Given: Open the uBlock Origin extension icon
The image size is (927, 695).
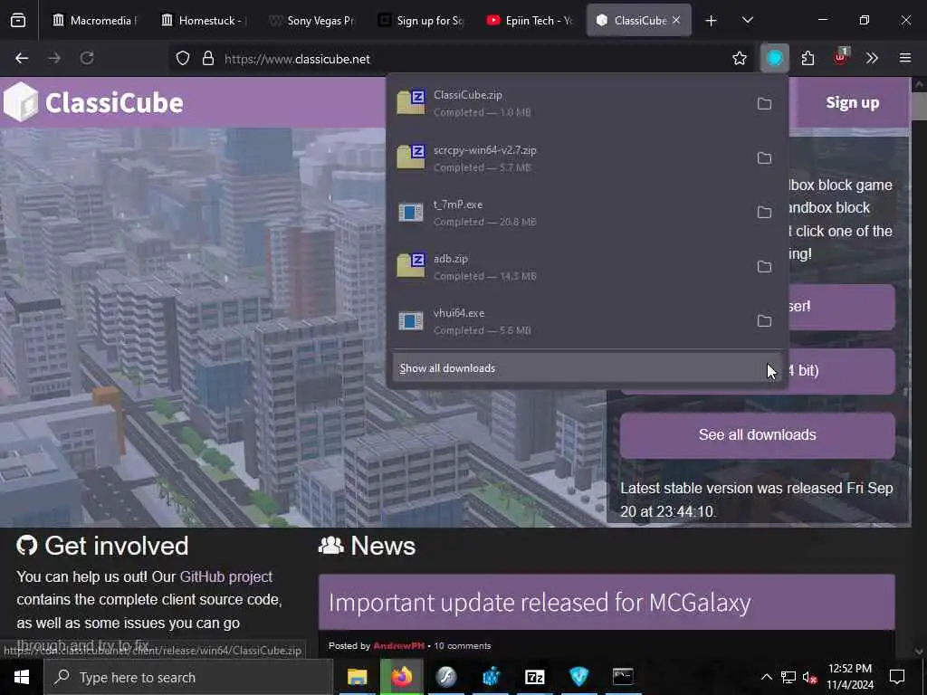Looking at the screenshot, I should point(841,57).
